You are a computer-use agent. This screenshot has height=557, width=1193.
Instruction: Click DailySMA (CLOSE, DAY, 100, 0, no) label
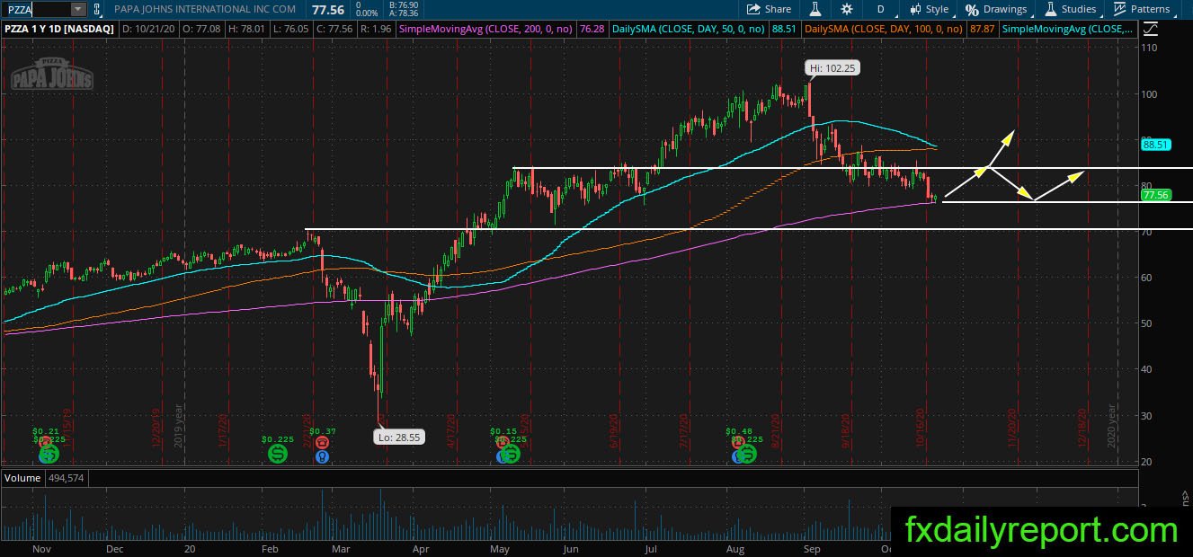886,30
